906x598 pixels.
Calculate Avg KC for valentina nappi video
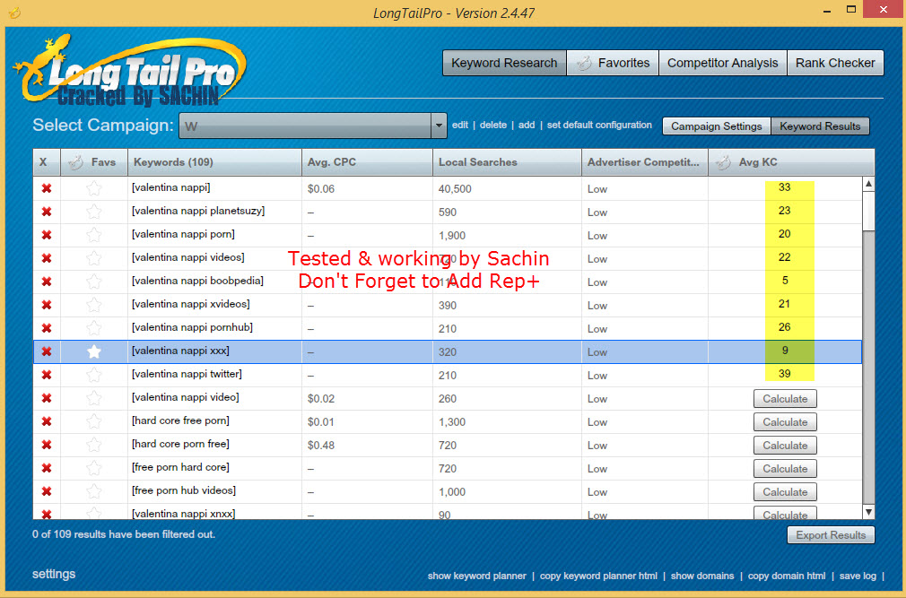(785, 399)
